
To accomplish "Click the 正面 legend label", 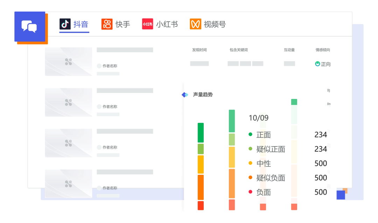I will [x=264, y=135].
